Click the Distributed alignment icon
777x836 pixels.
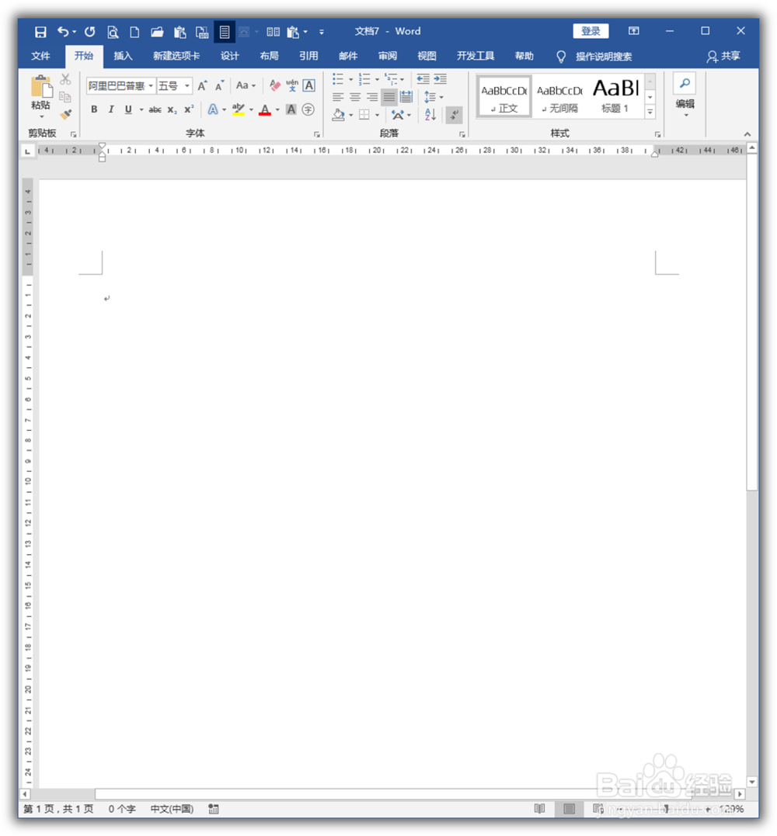coord(406,97)
